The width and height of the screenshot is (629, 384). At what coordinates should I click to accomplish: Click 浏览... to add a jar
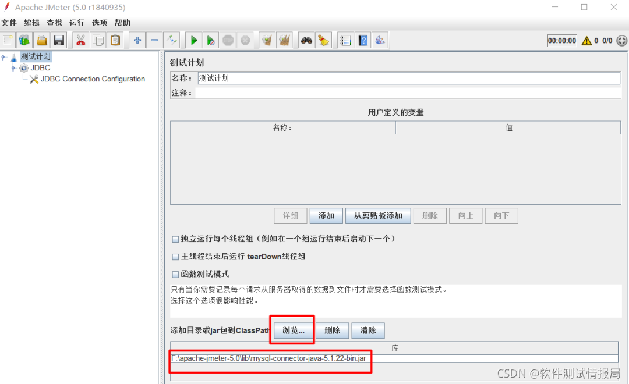pos(293,330)
